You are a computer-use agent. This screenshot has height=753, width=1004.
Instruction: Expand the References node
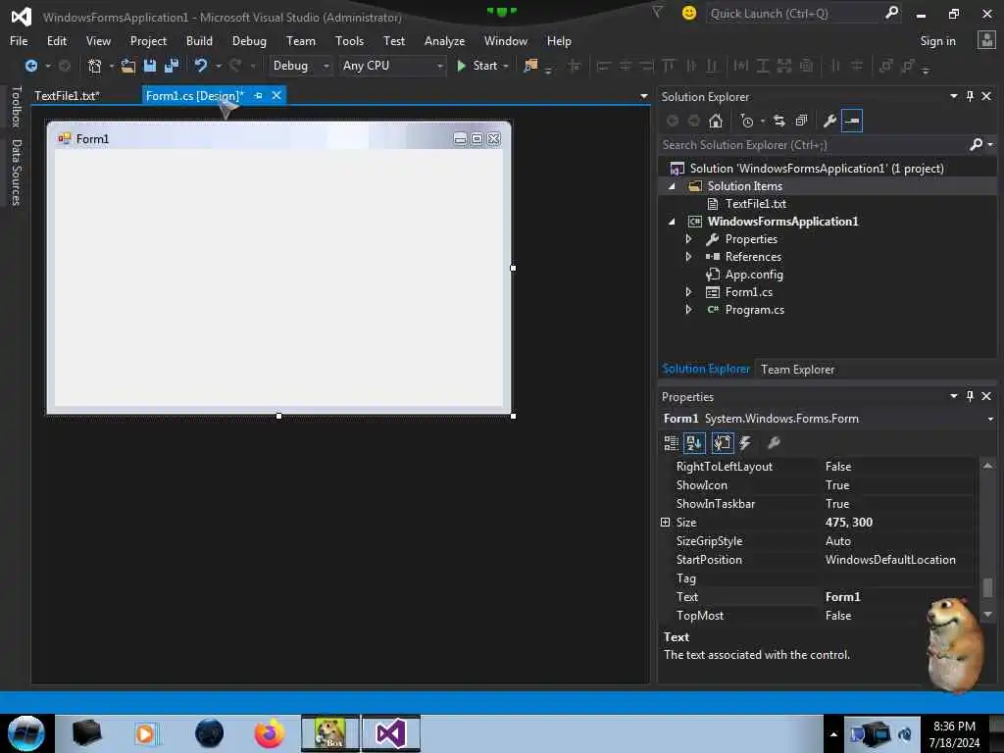point(688,257)
